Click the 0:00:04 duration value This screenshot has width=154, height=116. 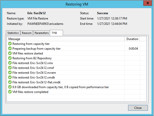coord(133,49)
